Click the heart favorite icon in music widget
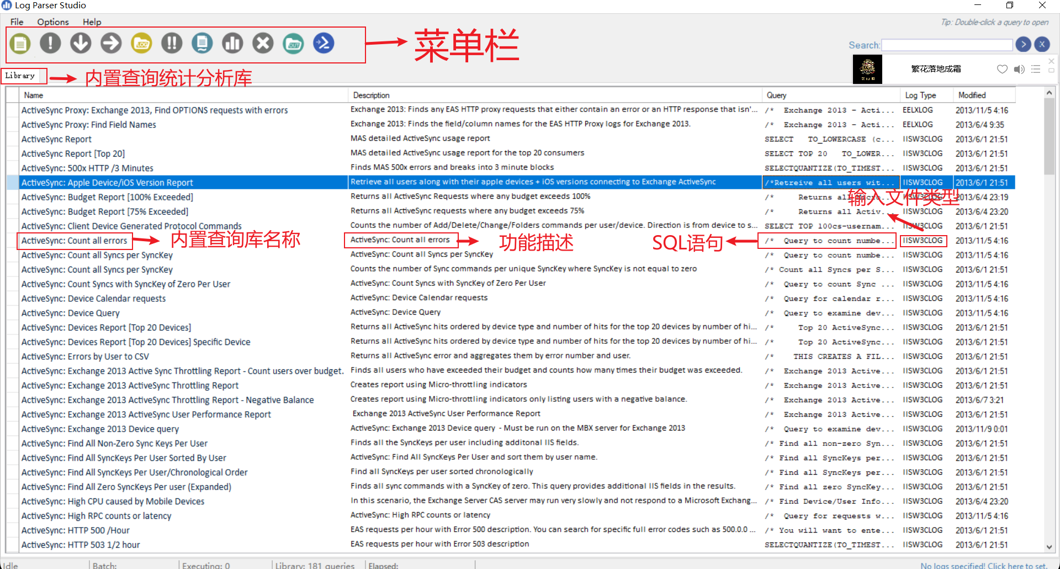This screenshot has width=1060, height=569. pos(1002,69)
